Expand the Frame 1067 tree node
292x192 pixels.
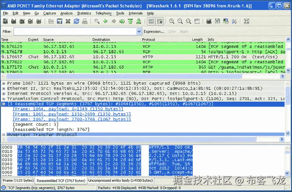tap(3, 83)
